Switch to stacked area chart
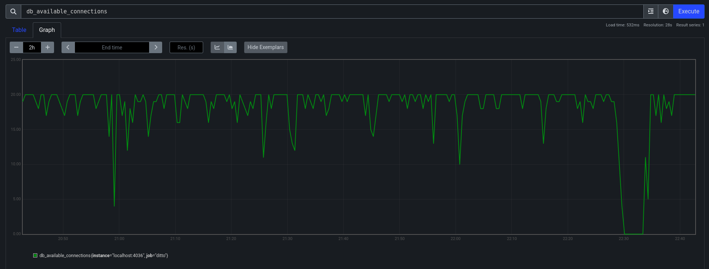Viewport: 709px width, 269px height. [230, 48]
